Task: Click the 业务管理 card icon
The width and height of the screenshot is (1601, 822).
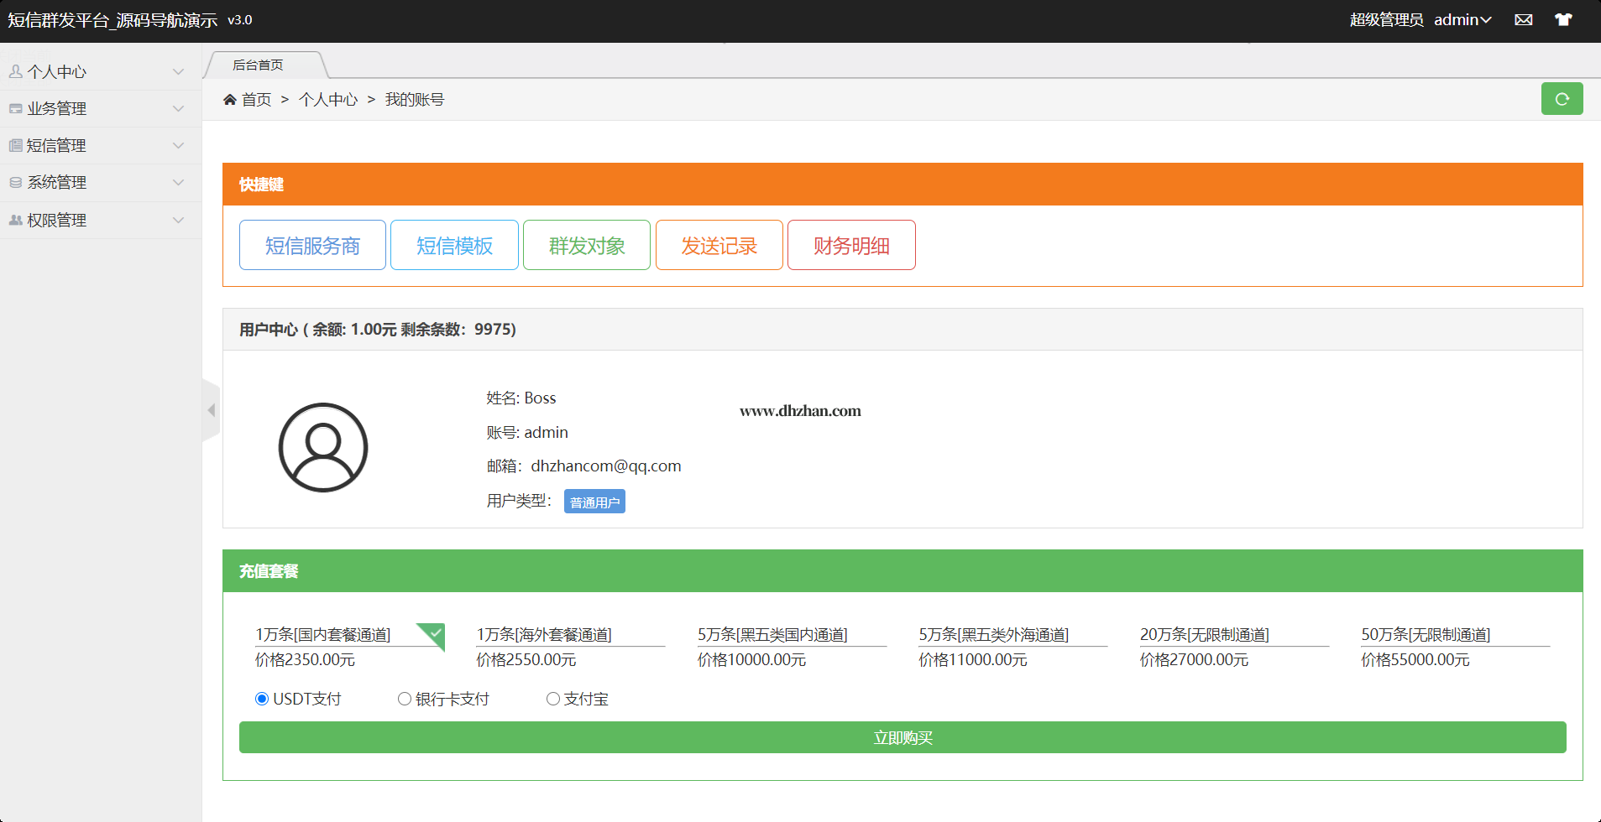Action: tap(15, 109)
